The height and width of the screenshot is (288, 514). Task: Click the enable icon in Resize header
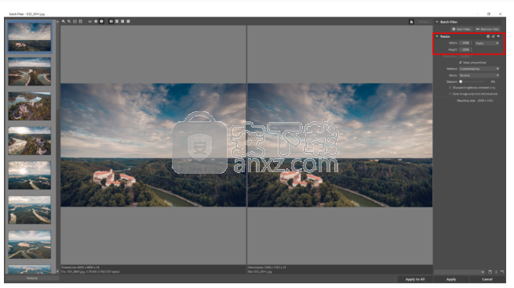[x=488, y=36]
